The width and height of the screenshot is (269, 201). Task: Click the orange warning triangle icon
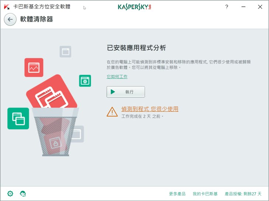coord(112,112)
